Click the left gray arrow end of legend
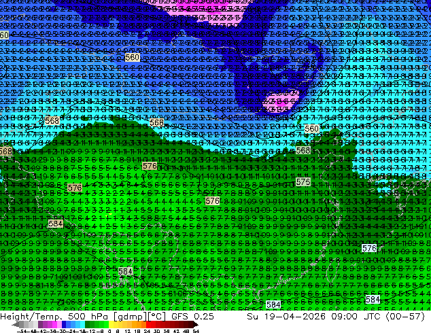 pyautogui.click(x=16, y=324)
